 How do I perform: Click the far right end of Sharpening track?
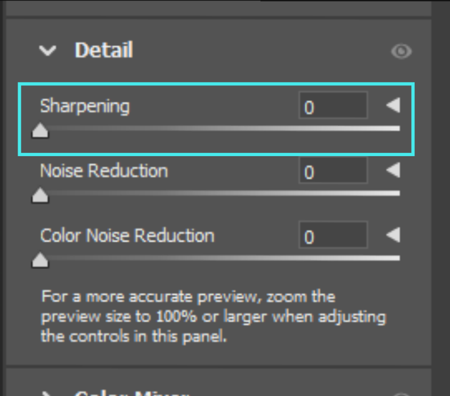tap(398, 128)
